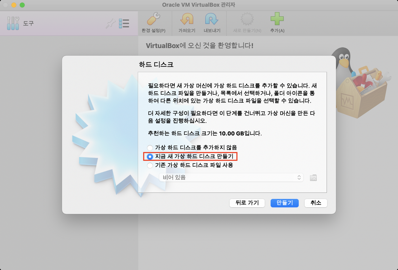This screenshot has width=398, height=270.
Task: Click the VirtualBox welcome heading text
Action: [x=200, y=46]
